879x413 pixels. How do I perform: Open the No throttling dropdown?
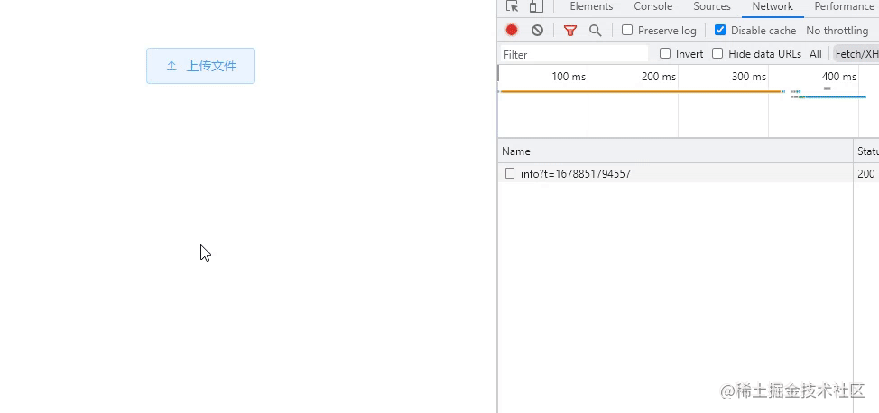click(837, 31)
